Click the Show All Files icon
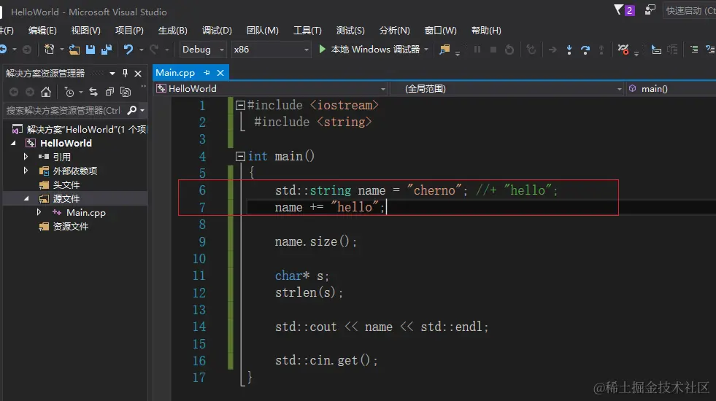Image resolution: width=716 pixels, height=401 pixels. tap(125, 92)
